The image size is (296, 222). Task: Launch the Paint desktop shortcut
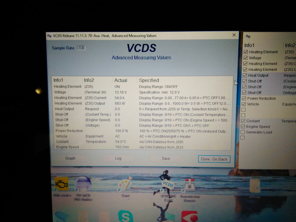125,187
